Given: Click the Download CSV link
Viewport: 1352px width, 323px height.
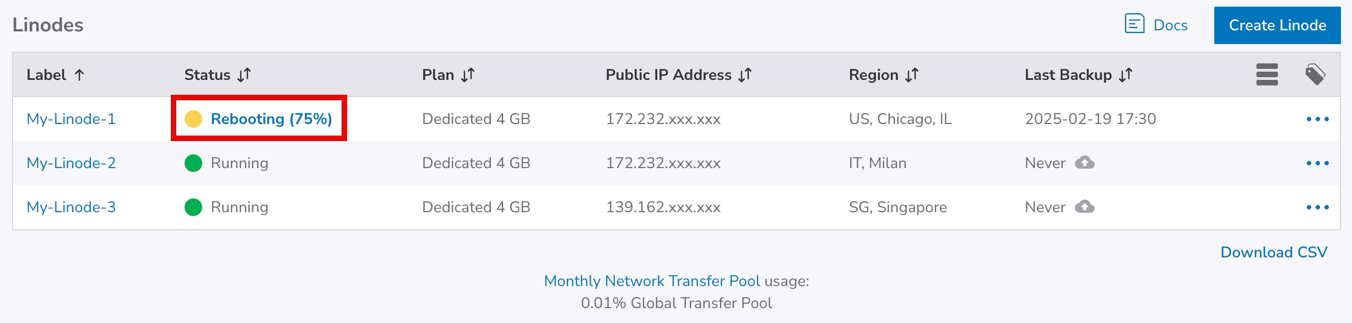Looking at the screenshot, I should [1274, 252].
